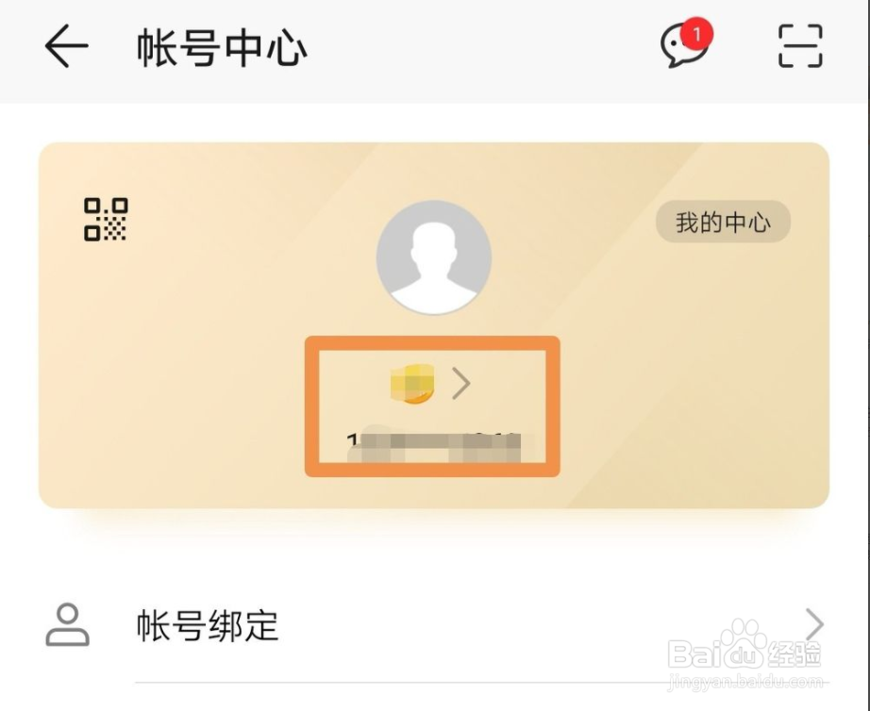This screenshot has height=711, width=870.
Task: Tap the gray profile avatar picture
Action: click(x=434, y=257)
